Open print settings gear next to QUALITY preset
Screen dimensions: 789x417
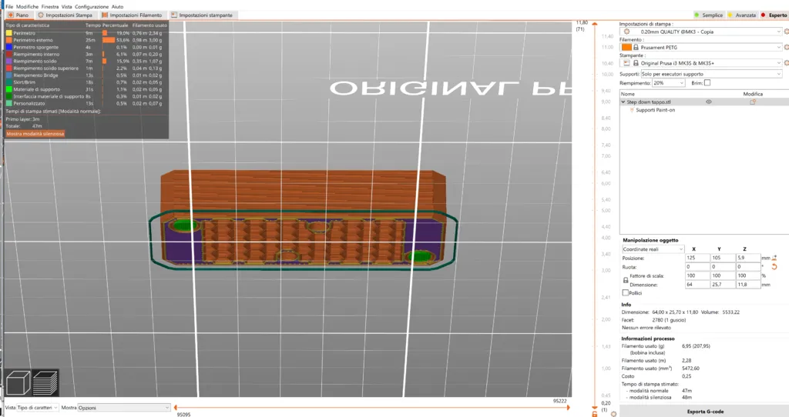click(x=787, y=32)
